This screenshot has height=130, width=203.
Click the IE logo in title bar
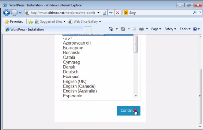point(5,5)
